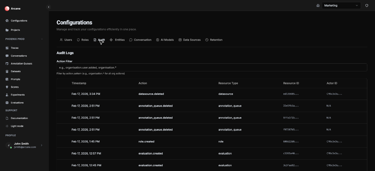This screenshot has width=375, height=171.
Task: Click the Entities tab's icon
Action: click(x=111, y=40)
